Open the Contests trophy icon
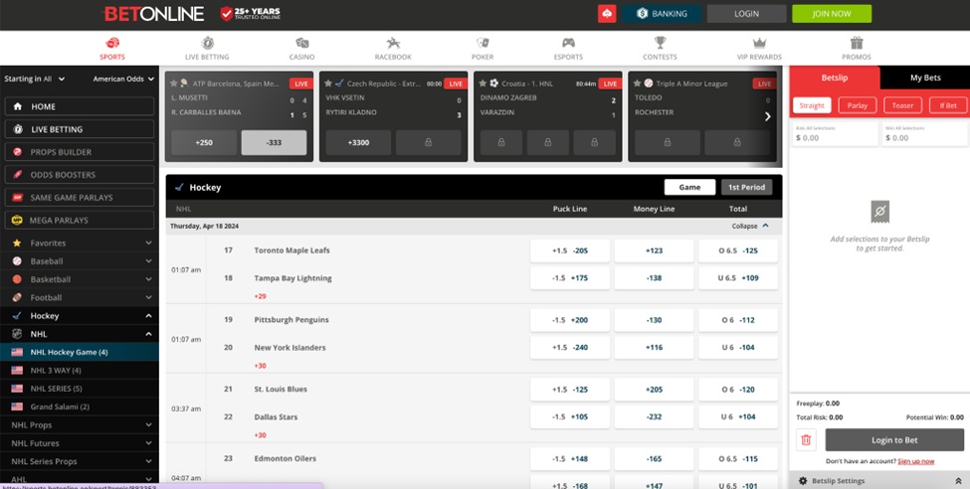Image resolution: width=970 pixels, height=489 pixels. pyautogui.click(x=660, y=44)
